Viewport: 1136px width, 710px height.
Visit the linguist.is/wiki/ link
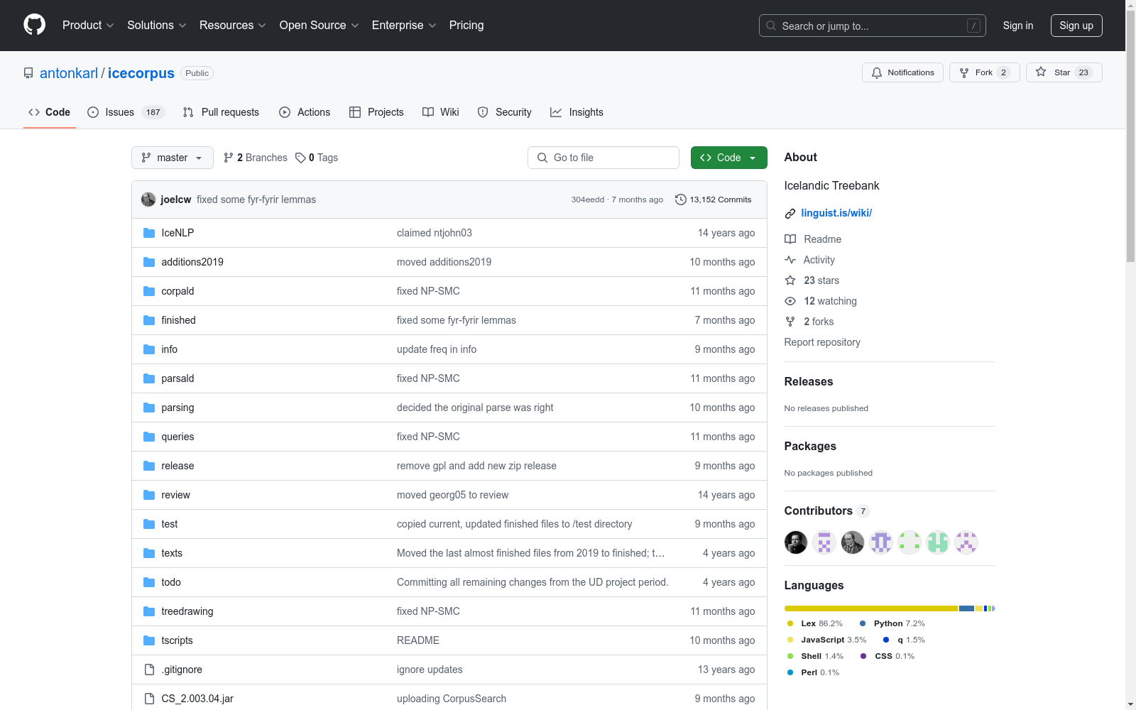[x=836, y=213]
